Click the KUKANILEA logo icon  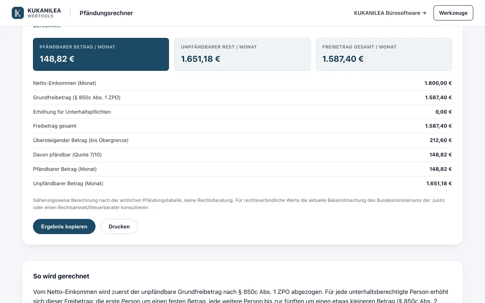[x=18, y=13]
